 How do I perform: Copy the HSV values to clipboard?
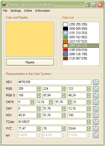96,115
